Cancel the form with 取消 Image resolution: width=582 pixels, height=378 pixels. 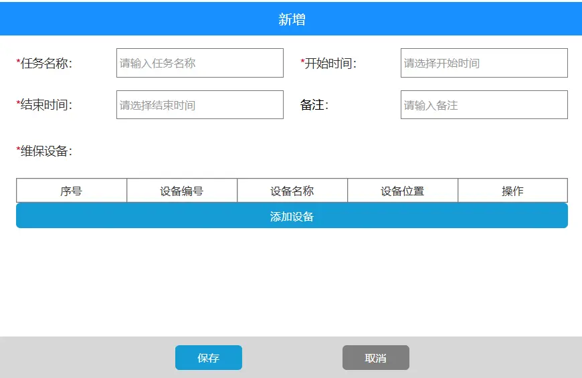coord(375,358)
